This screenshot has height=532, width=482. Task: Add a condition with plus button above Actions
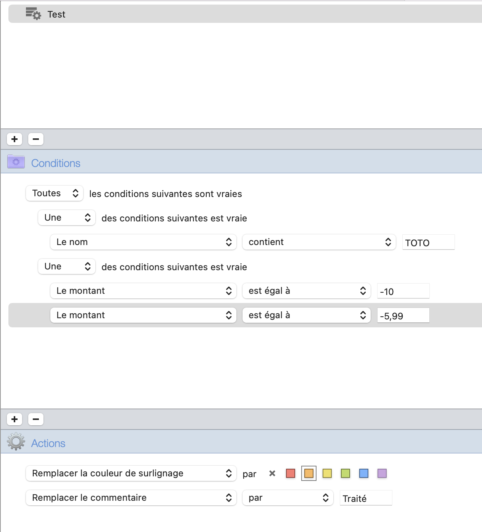pos(14,419)
